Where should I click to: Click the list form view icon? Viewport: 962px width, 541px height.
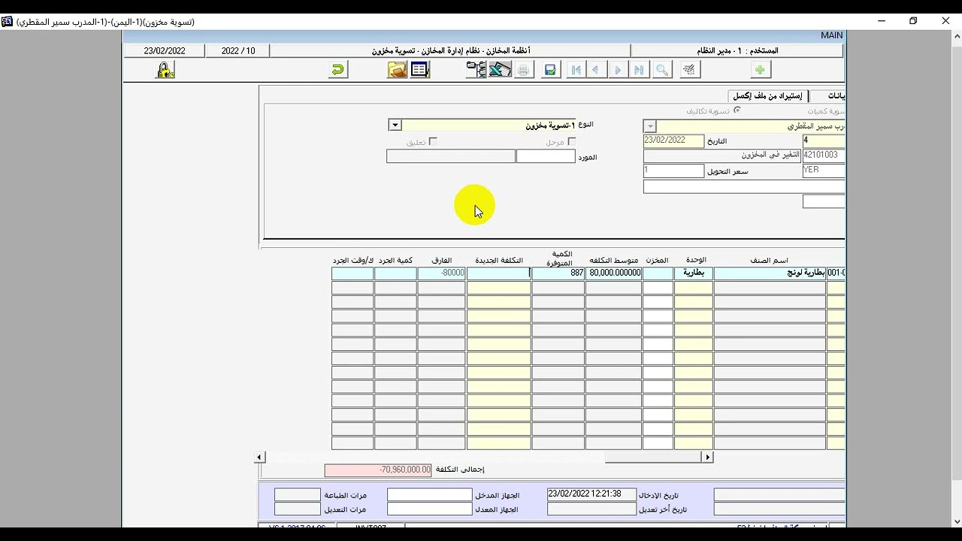[x=419, y=70]
